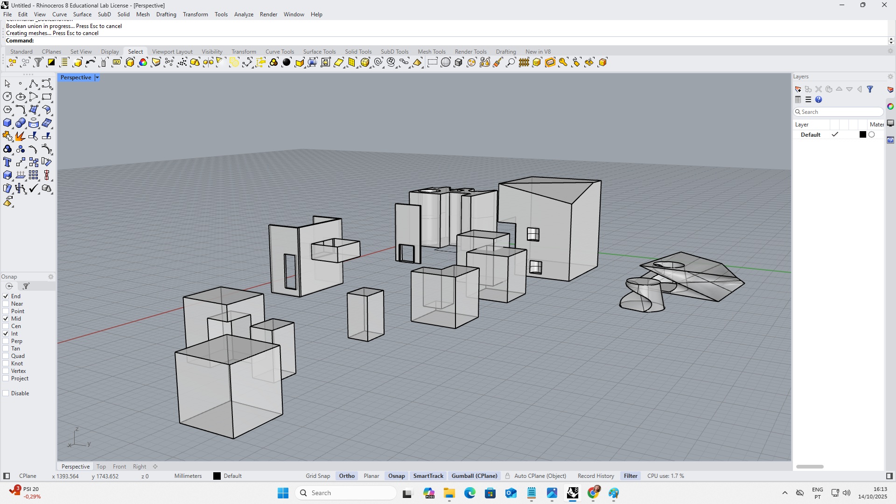Image resolution: width=896 pixels, height=504 pixels.
Task: Open the Layers panel help
Action: click(x=819, y=99)
